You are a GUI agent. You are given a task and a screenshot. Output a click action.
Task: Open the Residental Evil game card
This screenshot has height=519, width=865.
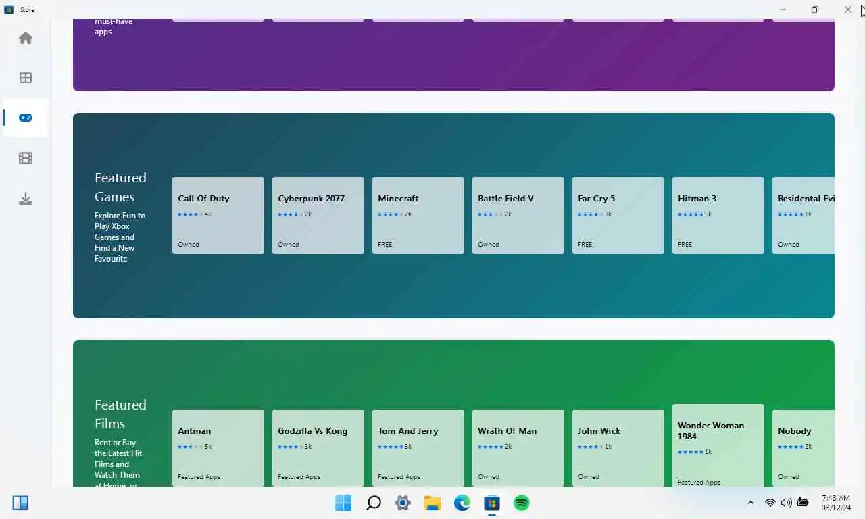click(x=804, y=216)
